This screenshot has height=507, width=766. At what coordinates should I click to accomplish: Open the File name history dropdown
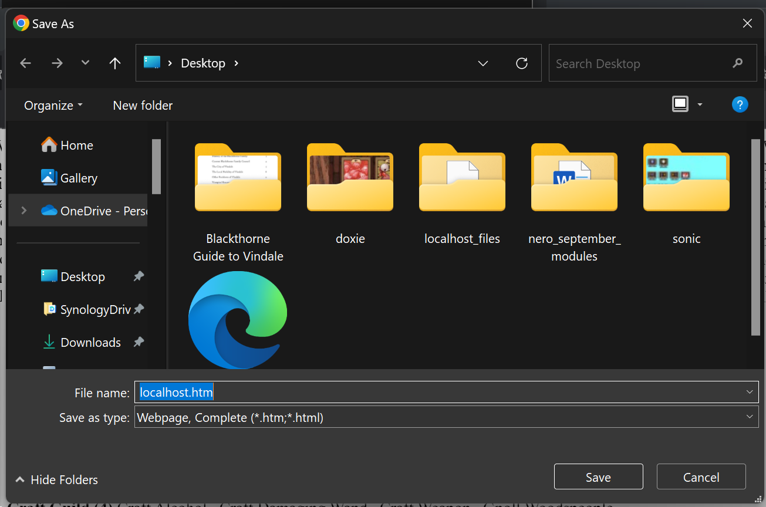pos(749,392)
